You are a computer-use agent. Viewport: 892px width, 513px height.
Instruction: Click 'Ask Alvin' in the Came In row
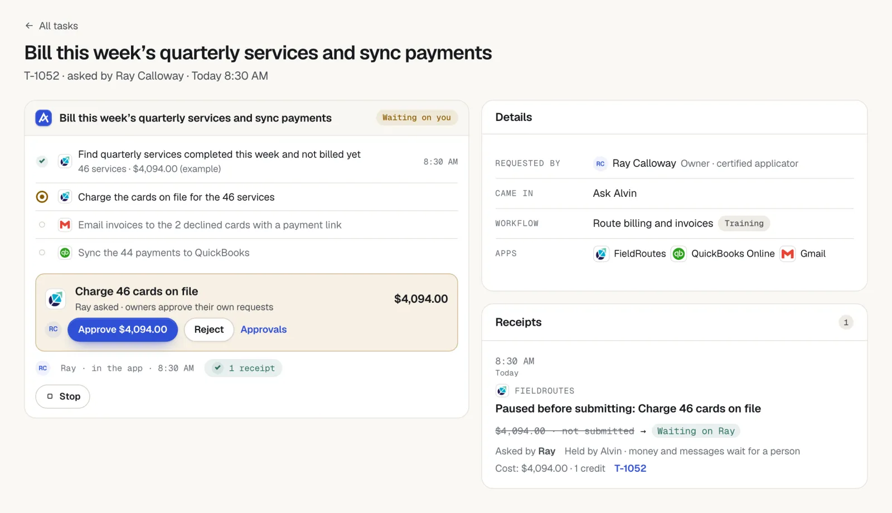[615, 193]
